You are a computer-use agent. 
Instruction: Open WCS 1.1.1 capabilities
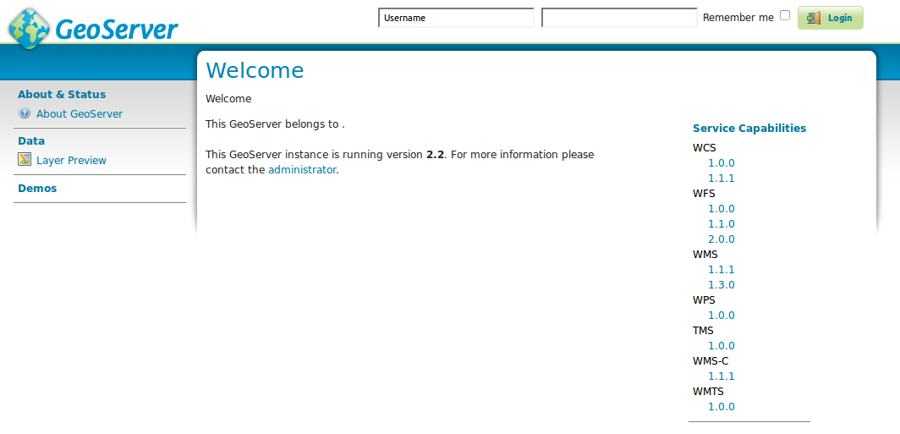[722, 178]
